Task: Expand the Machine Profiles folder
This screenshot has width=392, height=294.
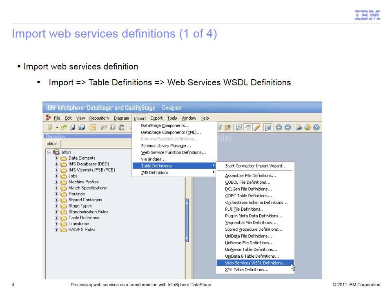Action: point(56,182)
